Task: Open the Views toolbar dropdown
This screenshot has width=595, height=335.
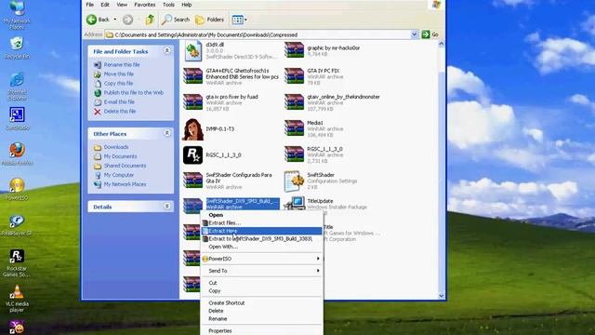Action: (240, 20)
